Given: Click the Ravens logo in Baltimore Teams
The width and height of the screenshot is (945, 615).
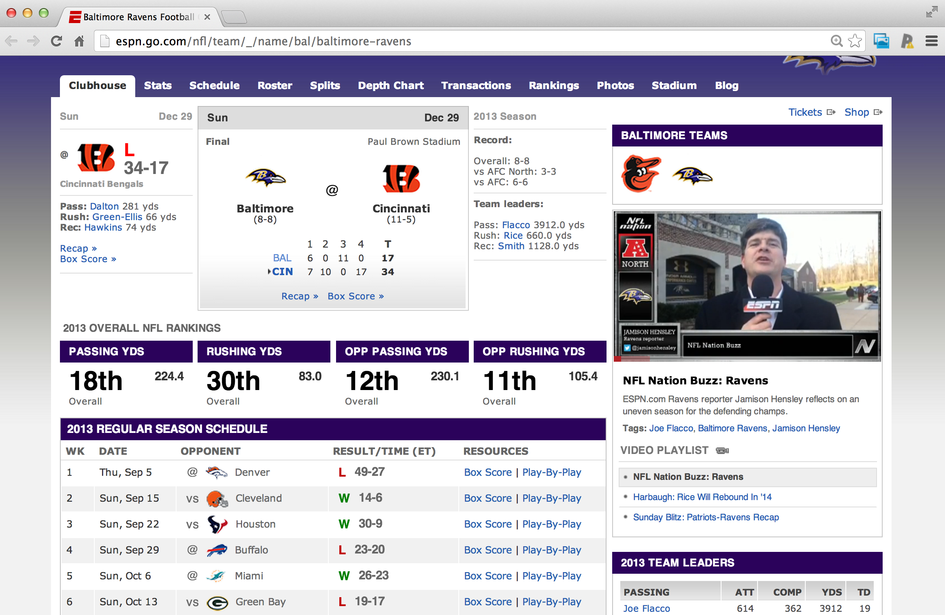Looking at the screenshot, I should coord(692,176).
